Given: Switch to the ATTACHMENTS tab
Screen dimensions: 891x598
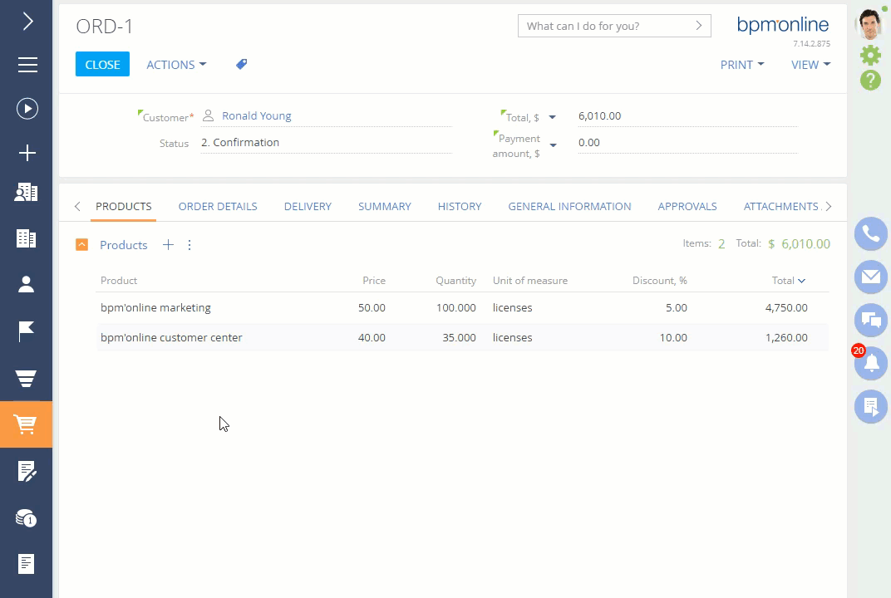Looking at the screenshot, I should pos(782,206).
